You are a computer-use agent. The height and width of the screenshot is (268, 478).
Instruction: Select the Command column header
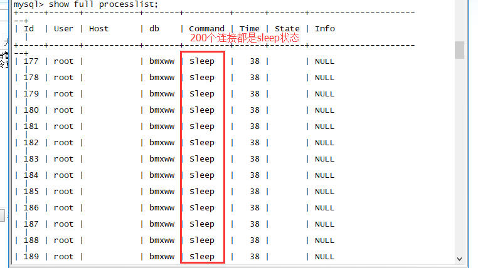coord(206,29)
